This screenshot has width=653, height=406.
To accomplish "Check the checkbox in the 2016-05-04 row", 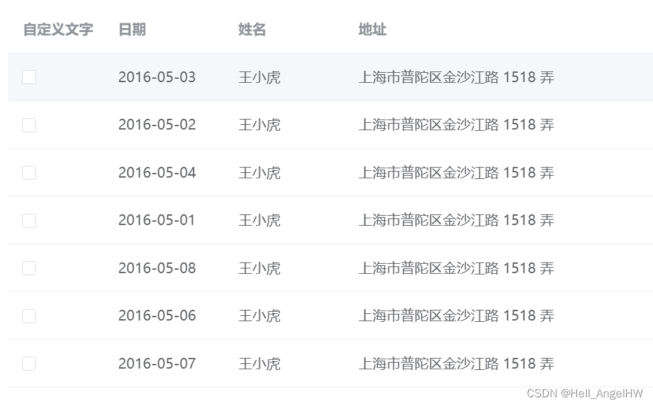I will click(29, 172).
